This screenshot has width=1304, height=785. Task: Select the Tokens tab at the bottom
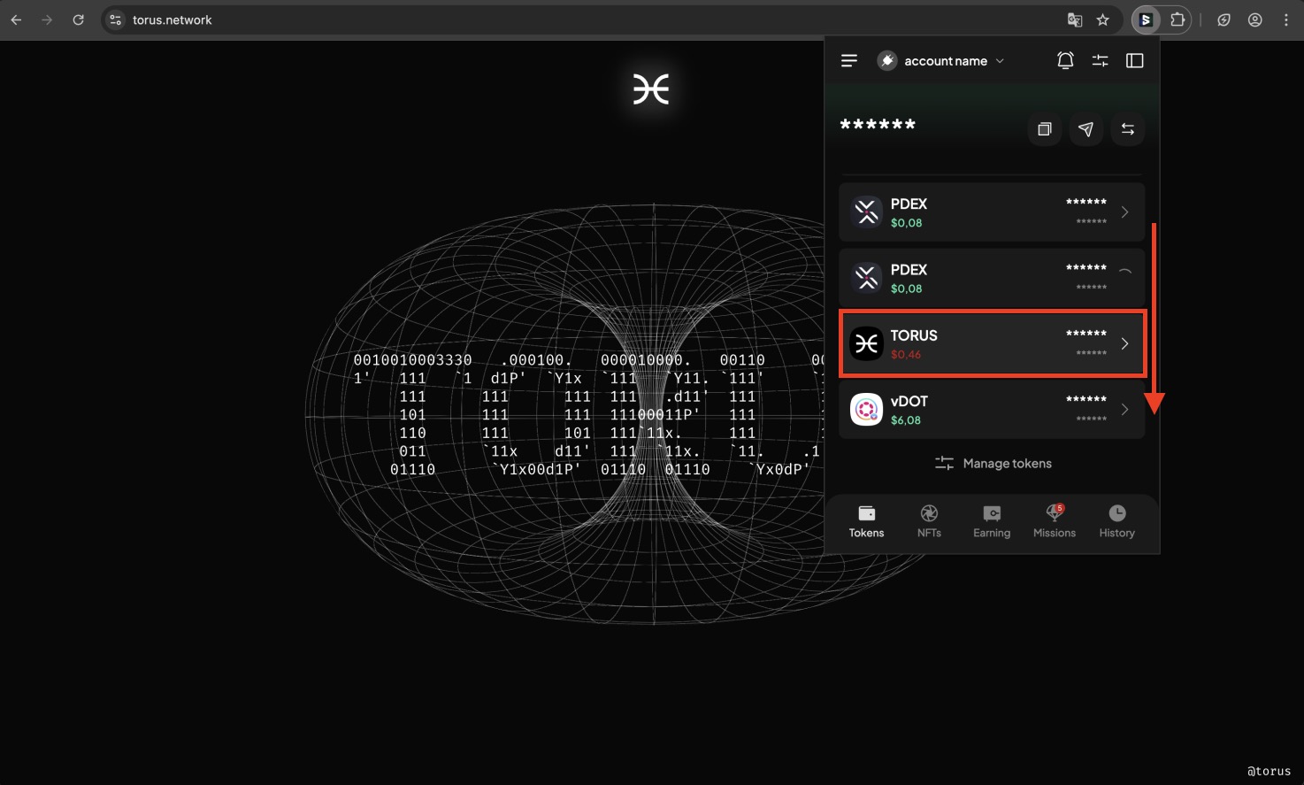(866, 521)
